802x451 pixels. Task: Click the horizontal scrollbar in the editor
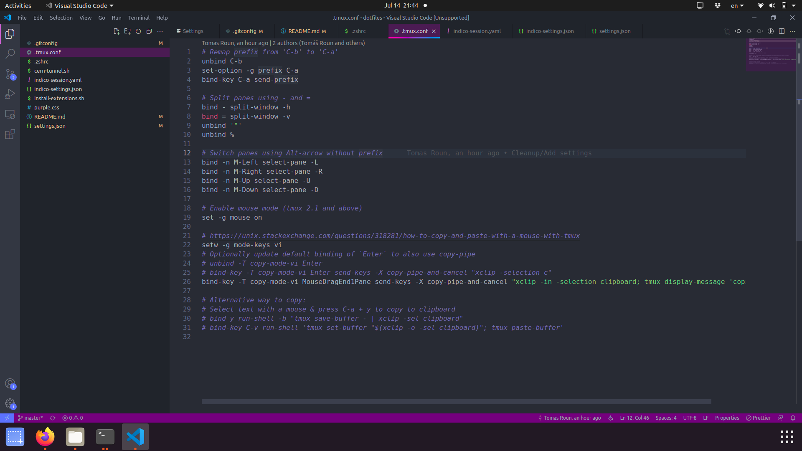pos(456,402)
